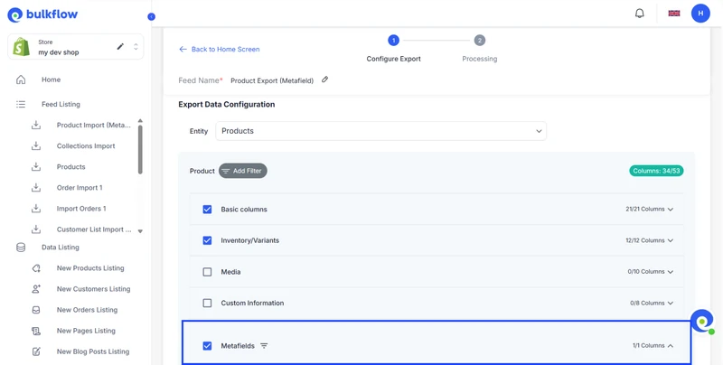The height and width of the screenshot is (365, 723).
Task: Click the Home house icon
Action: pyautogui.click(x=21, y=80)
